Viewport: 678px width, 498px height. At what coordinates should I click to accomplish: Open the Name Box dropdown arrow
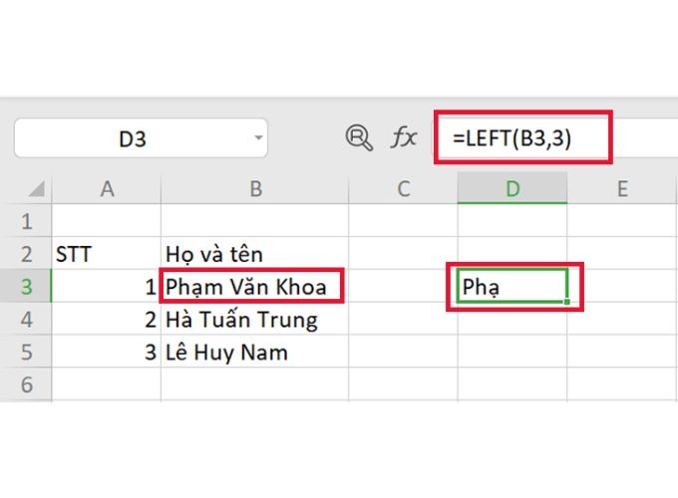click(x=259, y=137)
